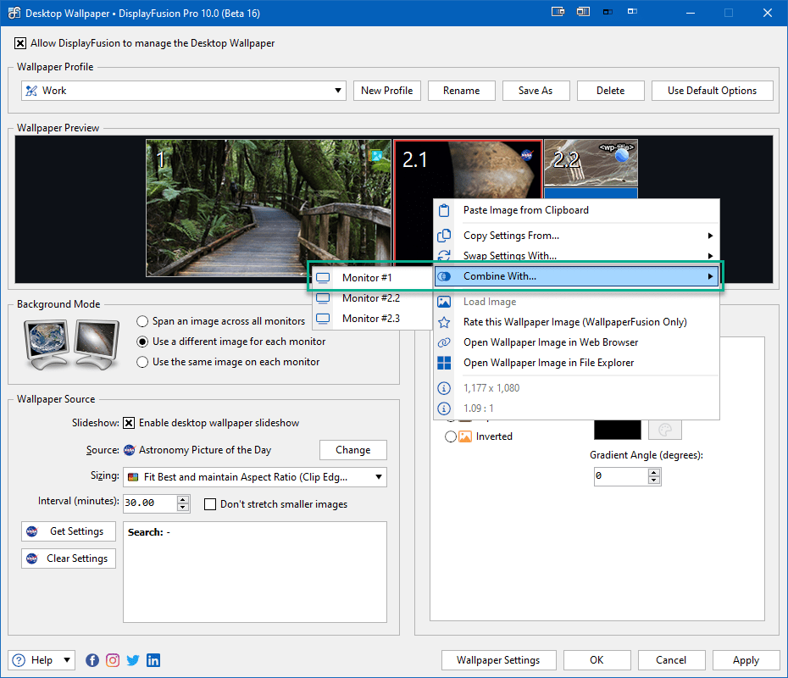Click the Rate Wallpaper star icon
This screenshot has width=788, height=678.
coord(444,322)
